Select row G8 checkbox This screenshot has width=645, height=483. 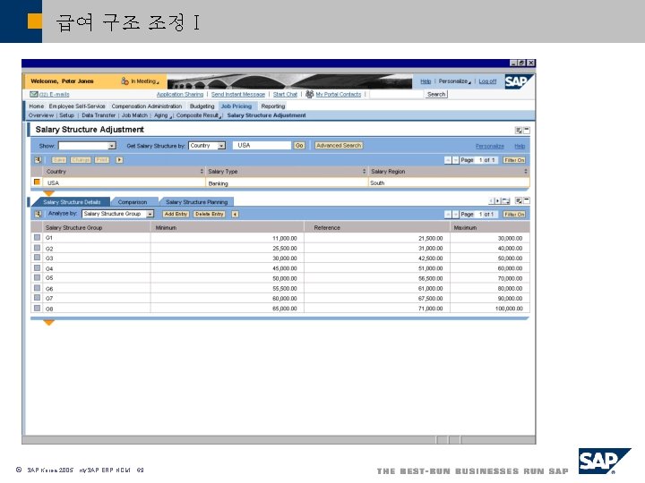pos(37,308)
